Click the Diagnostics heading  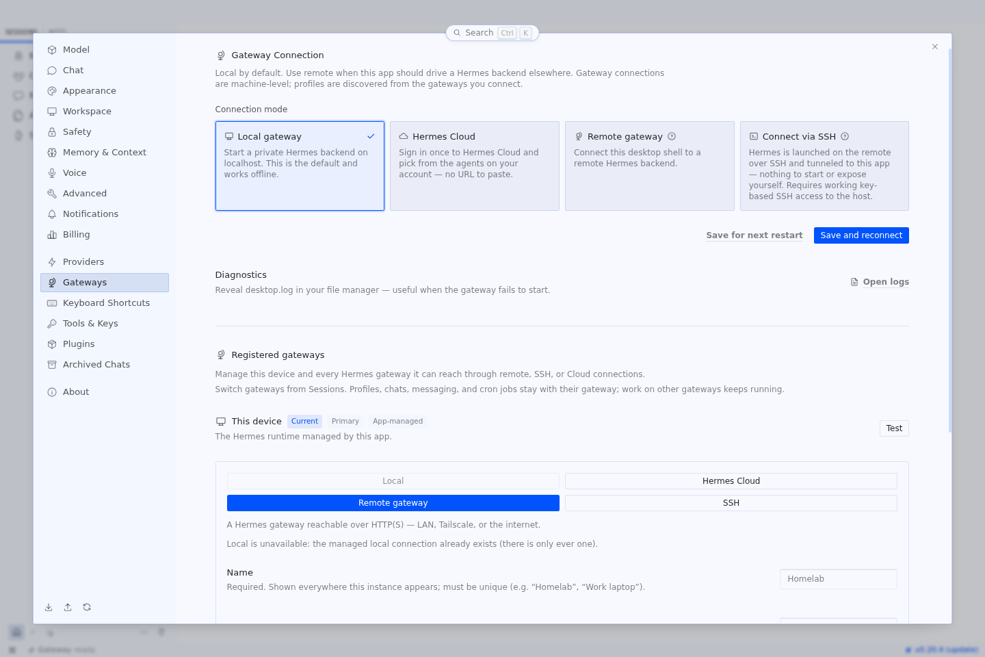point(241,275)
